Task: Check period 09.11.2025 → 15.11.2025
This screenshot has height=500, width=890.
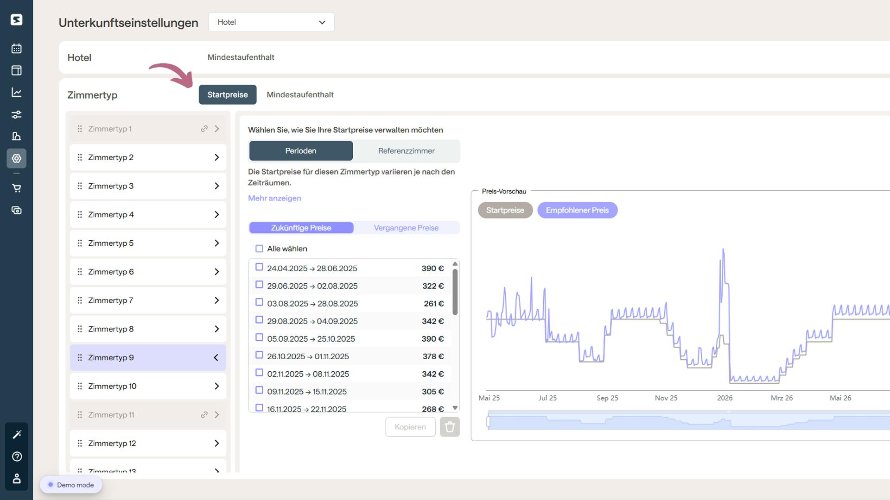Action: [259, 390]
